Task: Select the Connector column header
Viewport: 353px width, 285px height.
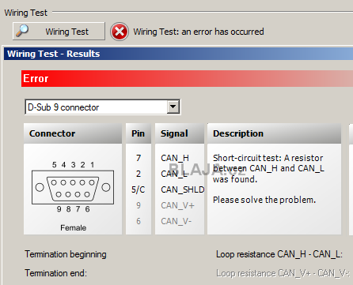Action: tap(73, 133)
